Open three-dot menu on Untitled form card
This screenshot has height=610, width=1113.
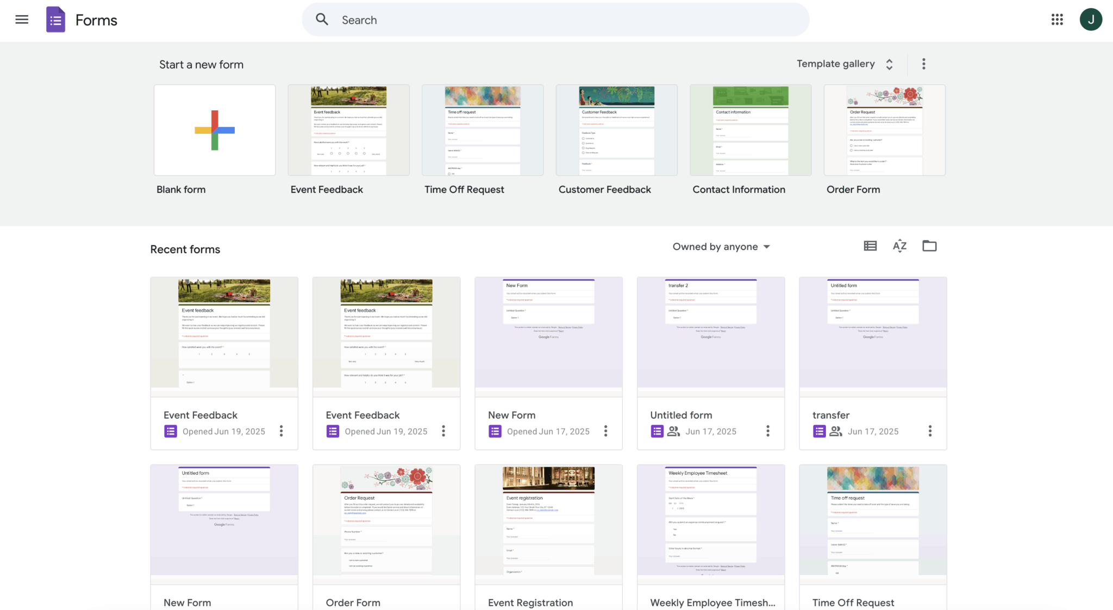[x=767, y=431]
